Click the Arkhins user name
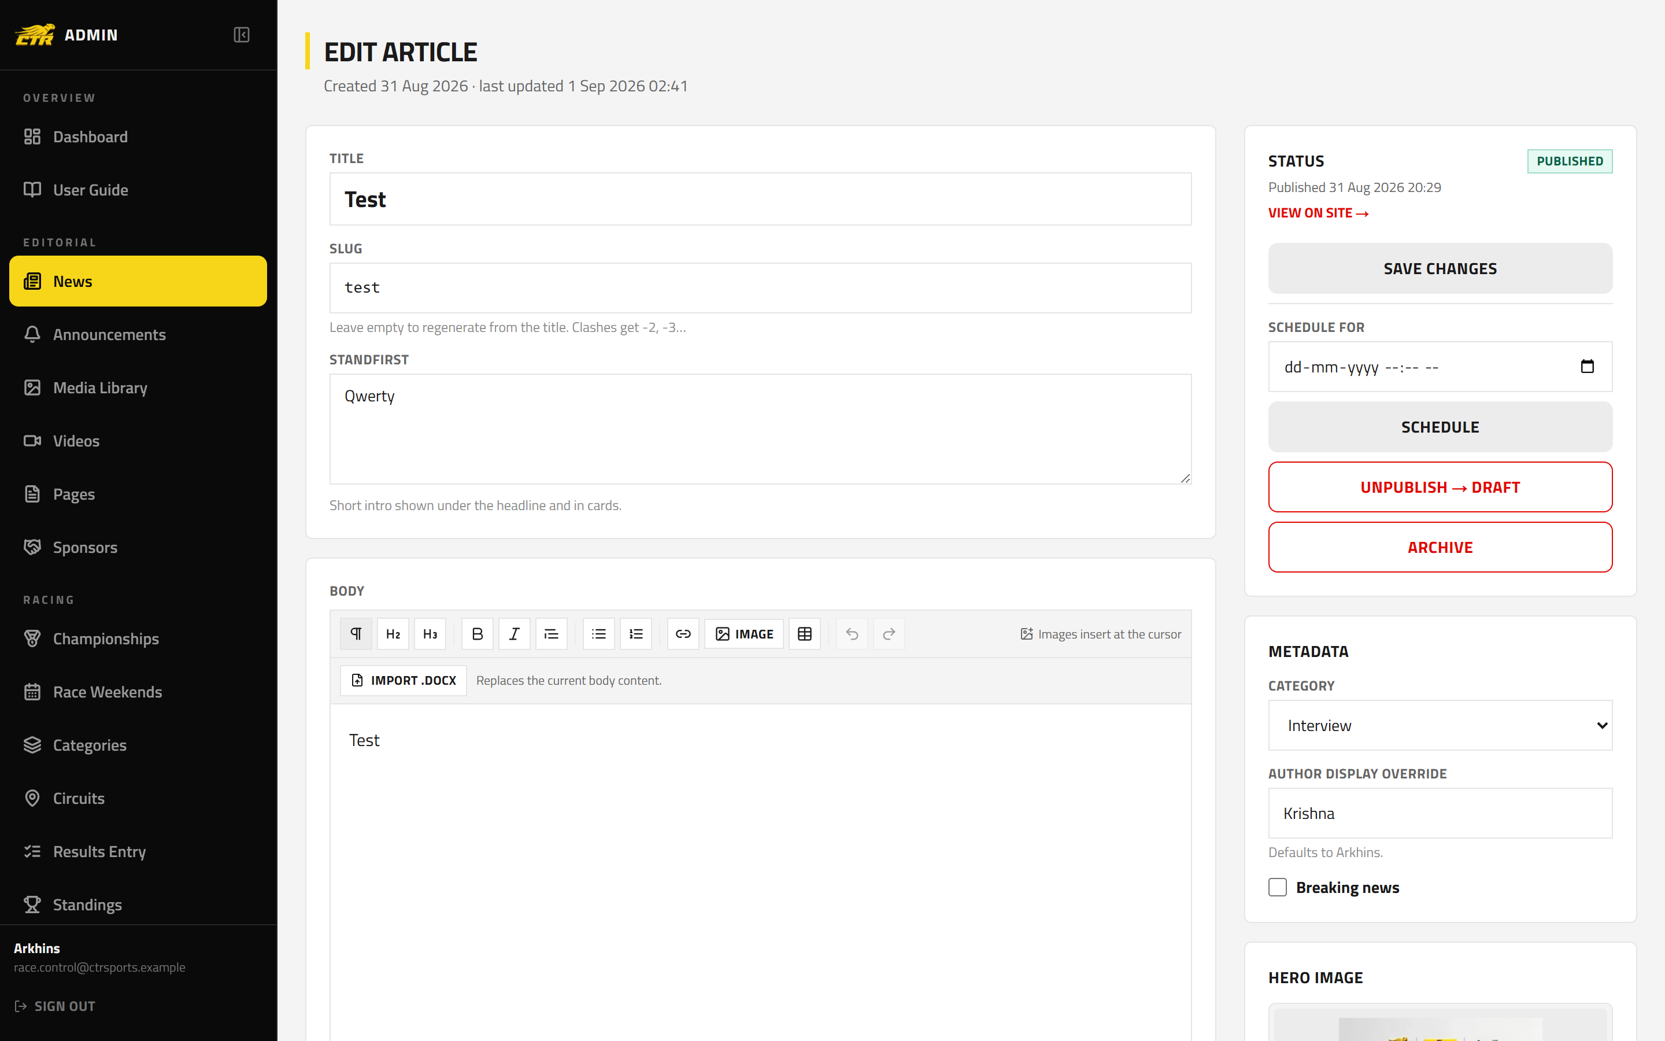This screenshot has width=1665, height=1041. coord(37,948)
